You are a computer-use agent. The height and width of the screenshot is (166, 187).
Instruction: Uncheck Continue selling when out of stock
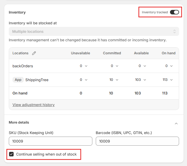(x=11, y=154)
